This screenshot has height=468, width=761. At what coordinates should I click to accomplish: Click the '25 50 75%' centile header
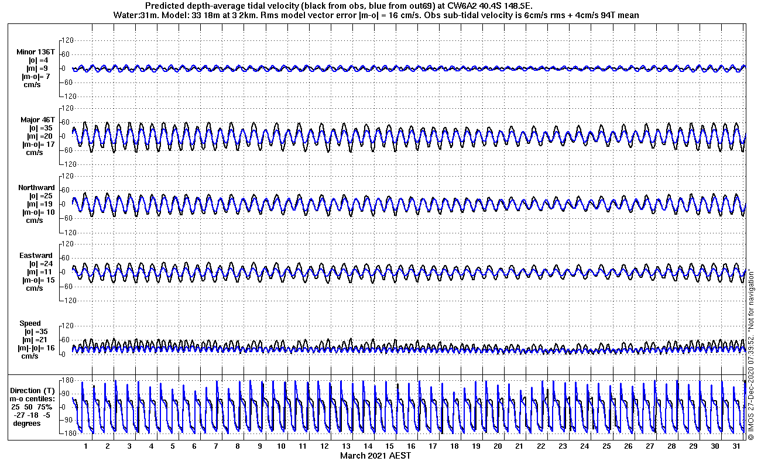[33, 407]
